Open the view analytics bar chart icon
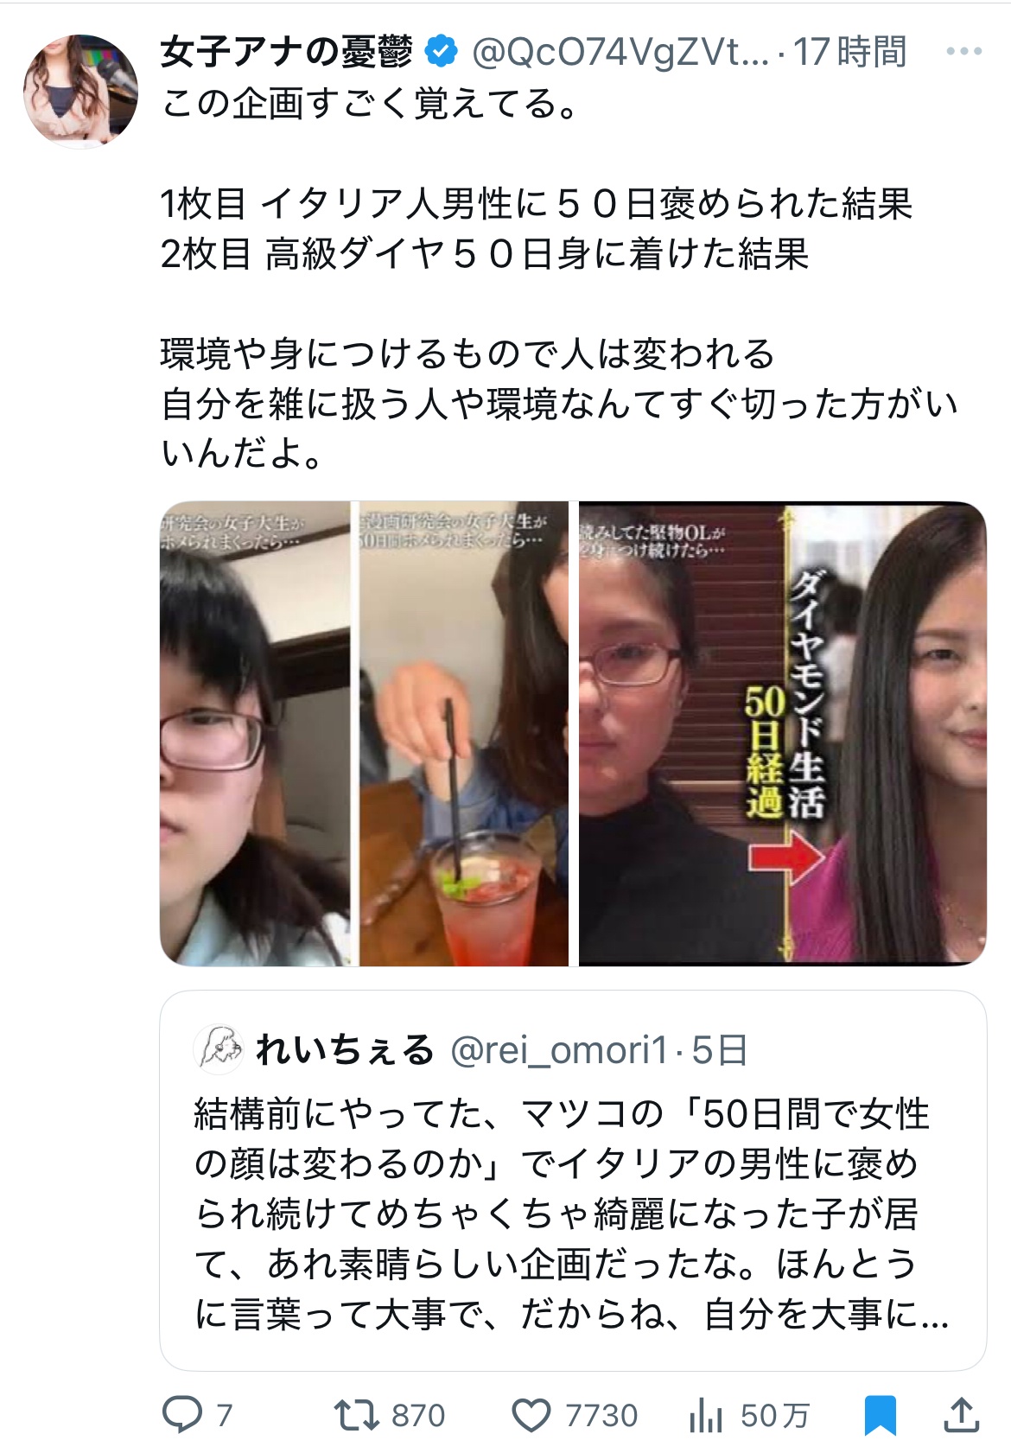 tap(705, 1416)
